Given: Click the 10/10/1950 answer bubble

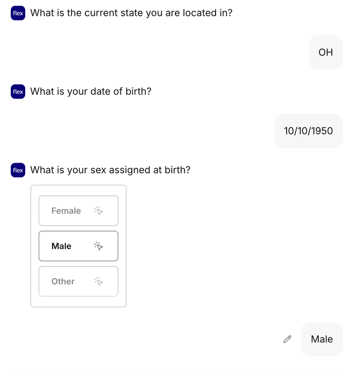Looking at the screenshot, I should (x=308, y=131).
